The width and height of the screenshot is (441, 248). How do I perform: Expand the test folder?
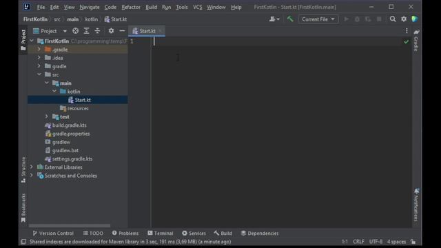coord(47,116)
